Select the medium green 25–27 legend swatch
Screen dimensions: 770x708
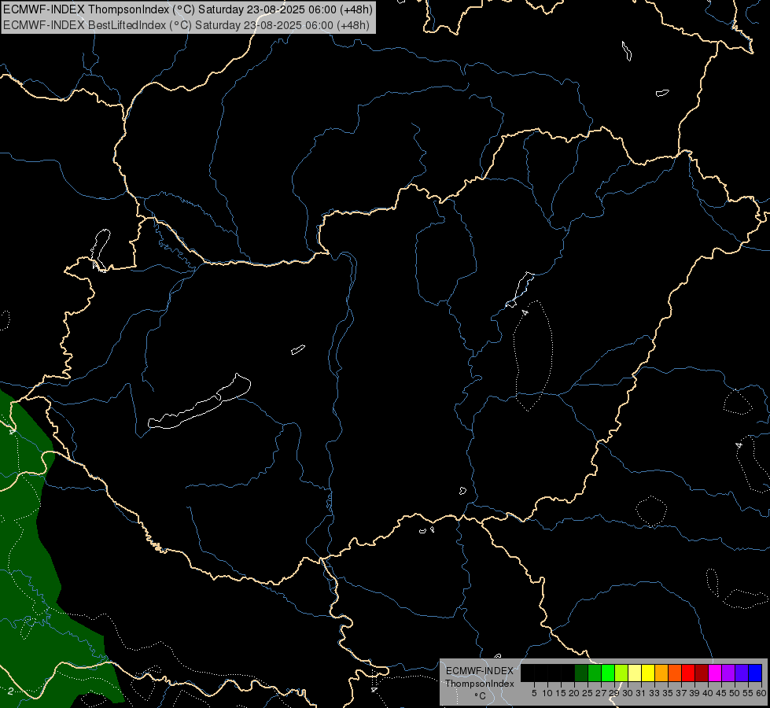click(595, 673)
